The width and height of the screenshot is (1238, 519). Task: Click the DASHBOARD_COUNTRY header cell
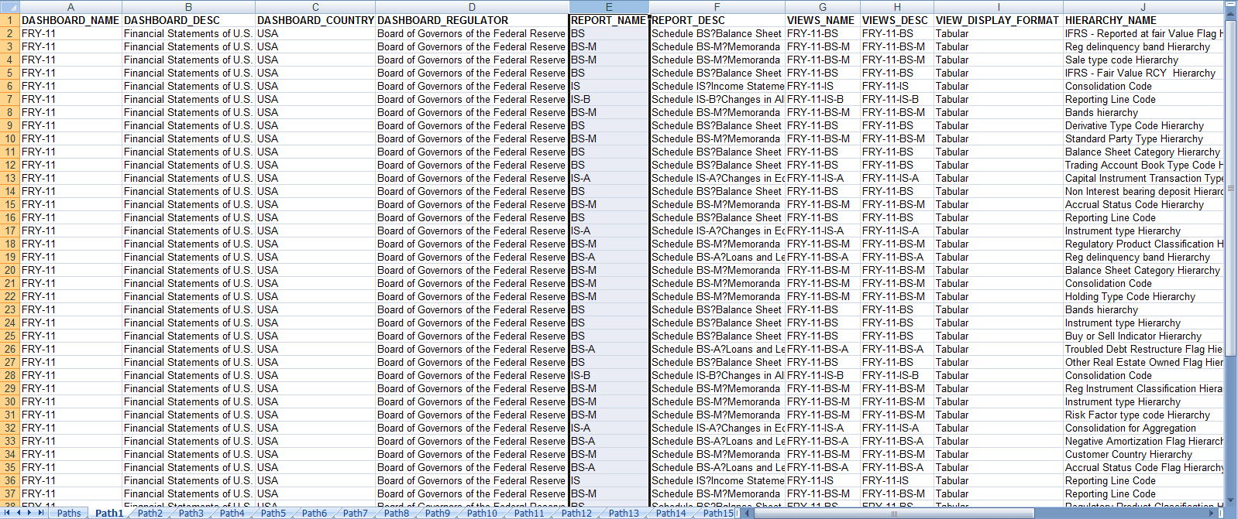pyautogui.click(x=315, y=20)
